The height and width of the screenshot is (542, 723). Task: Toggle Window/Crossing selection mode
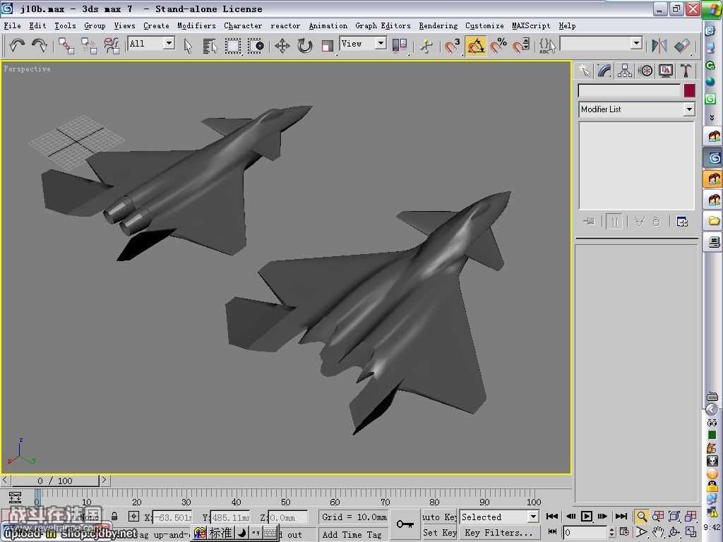255,46
